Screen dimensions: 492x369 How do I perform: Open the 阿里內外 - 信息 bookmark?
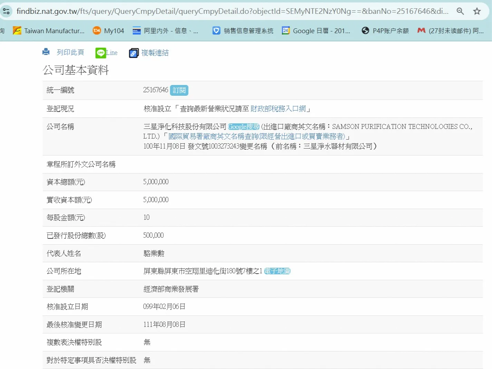pos(165,31)
